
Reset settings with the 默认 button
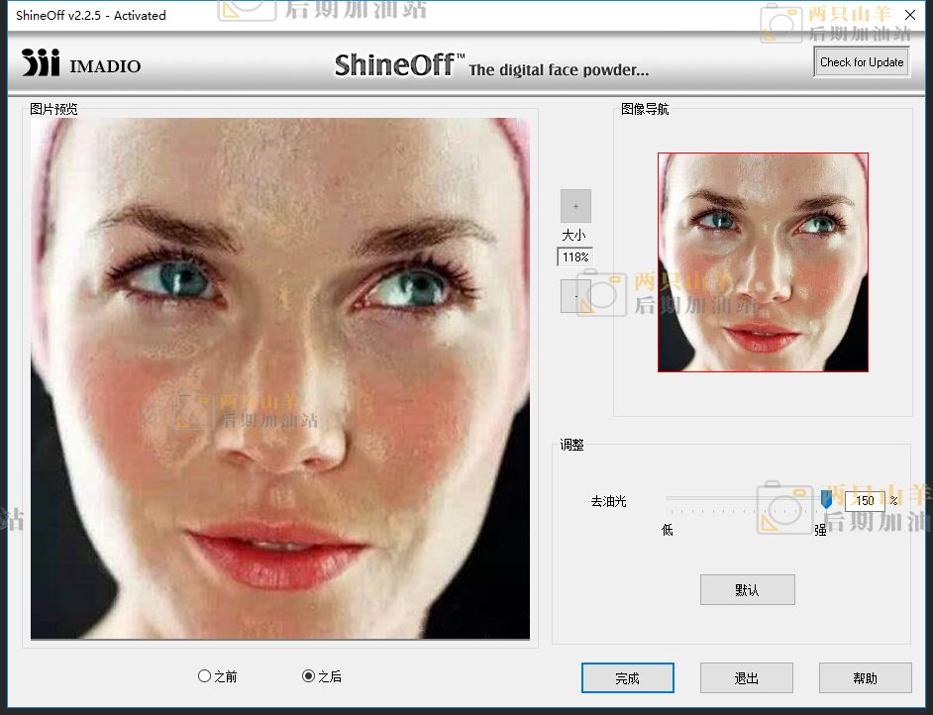(x=747, y=589)
